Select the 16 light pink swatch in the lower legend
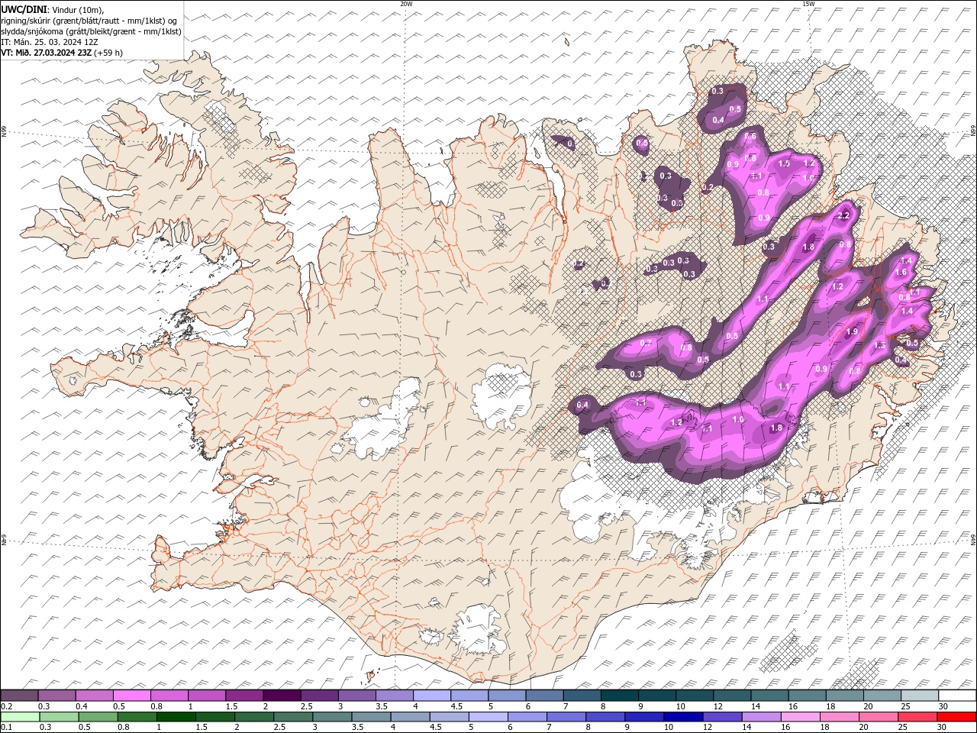The width and height of the screenshot is (977, 733). click(x=800, y=716)
